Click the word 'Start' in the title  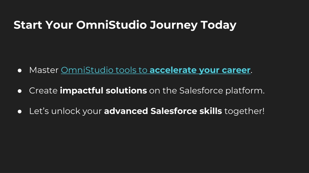(28, 25)
